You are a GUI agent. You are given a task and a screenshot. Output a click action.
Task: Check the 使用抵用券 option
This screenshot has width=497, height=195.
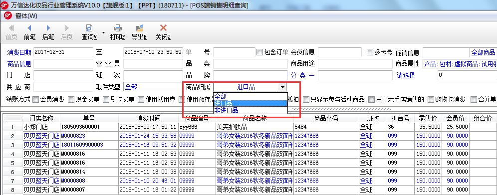pos(141,100)
